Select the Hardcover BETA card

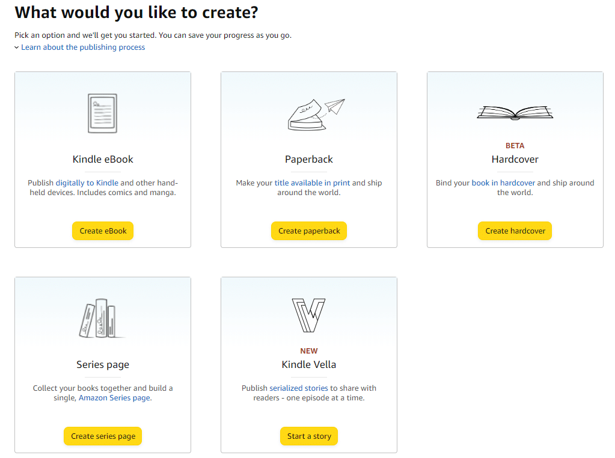[x=515, y=159]
